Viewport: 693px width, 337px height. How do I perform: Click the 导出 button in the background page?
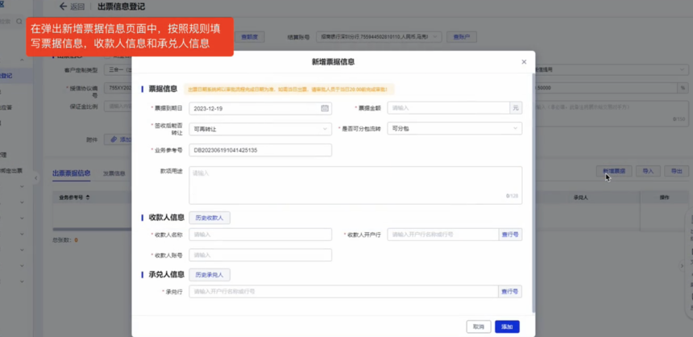[x=677, y=171]
